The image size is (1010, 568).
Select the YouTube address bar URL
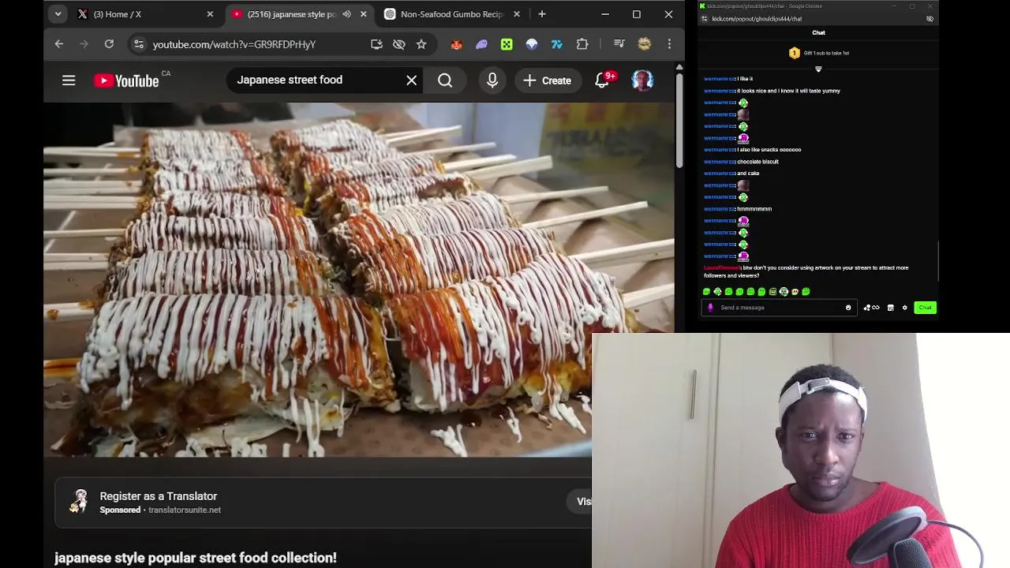click(234, 44)
